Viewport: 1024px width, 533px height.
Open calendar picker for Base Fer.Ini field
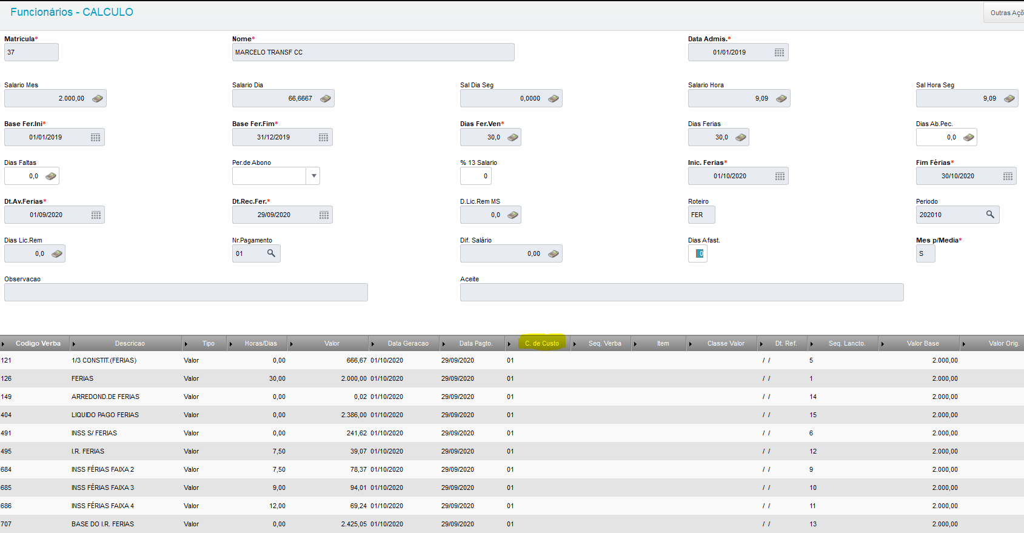coord(95,138)
